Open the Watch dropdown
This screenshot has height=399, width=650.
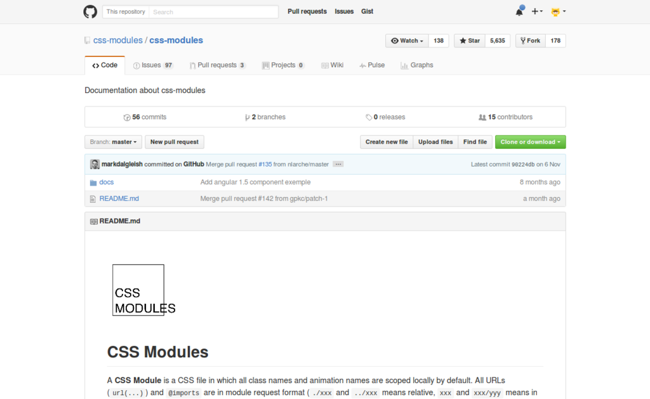[x=407, y=41]
